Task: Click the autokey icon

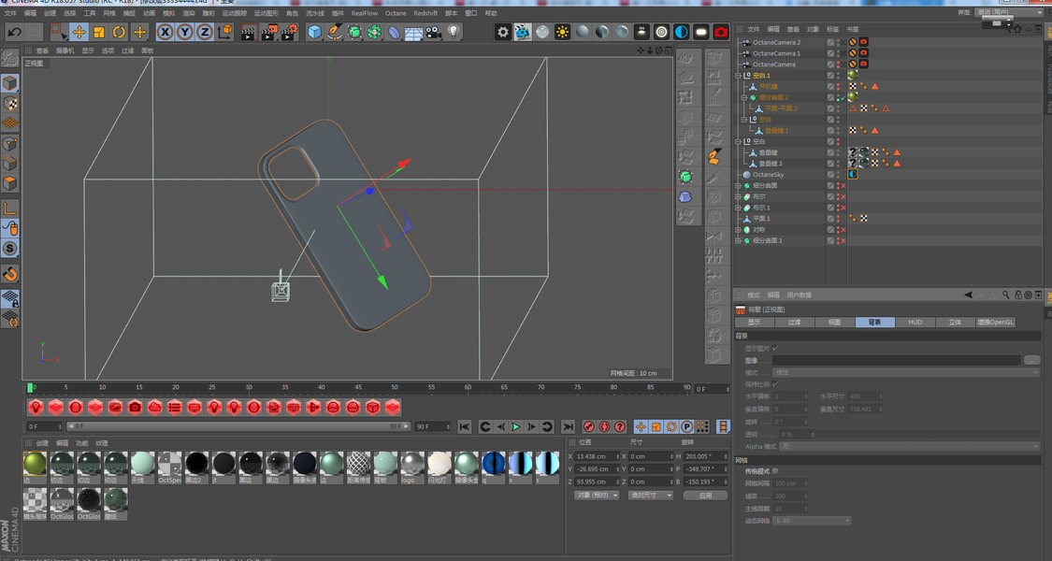Action: point(604,426)
